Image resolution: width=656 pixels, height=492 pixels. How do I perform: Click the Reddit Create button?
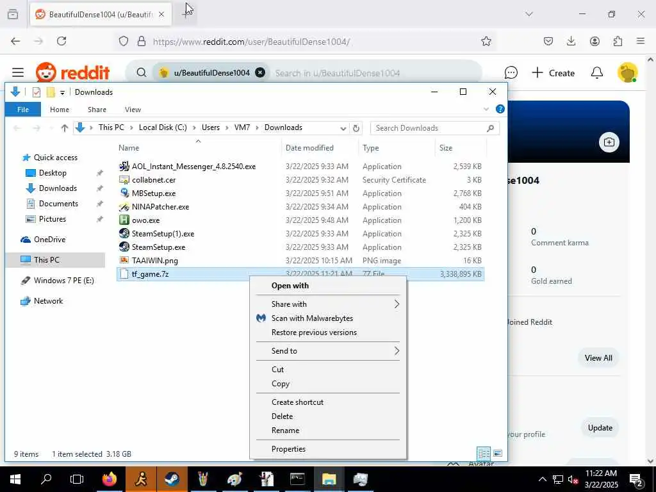553,73
